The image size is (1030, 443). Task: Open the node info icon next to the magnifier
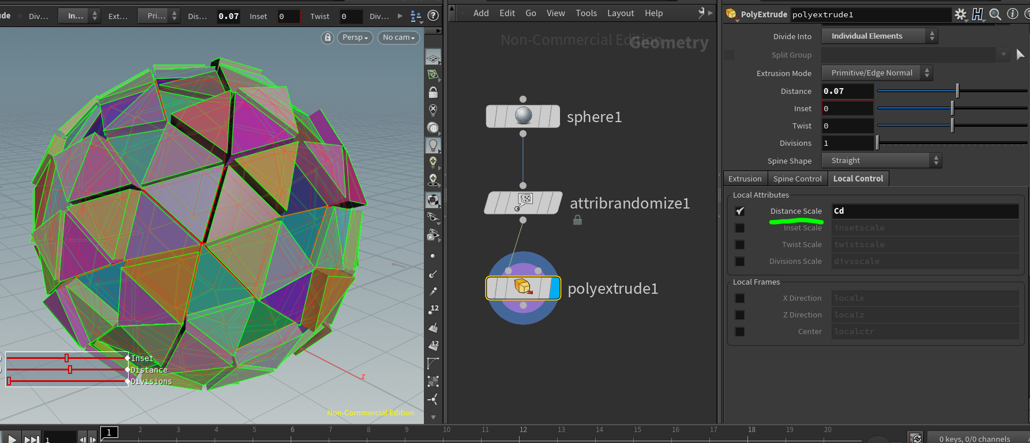coord(1012,14)
